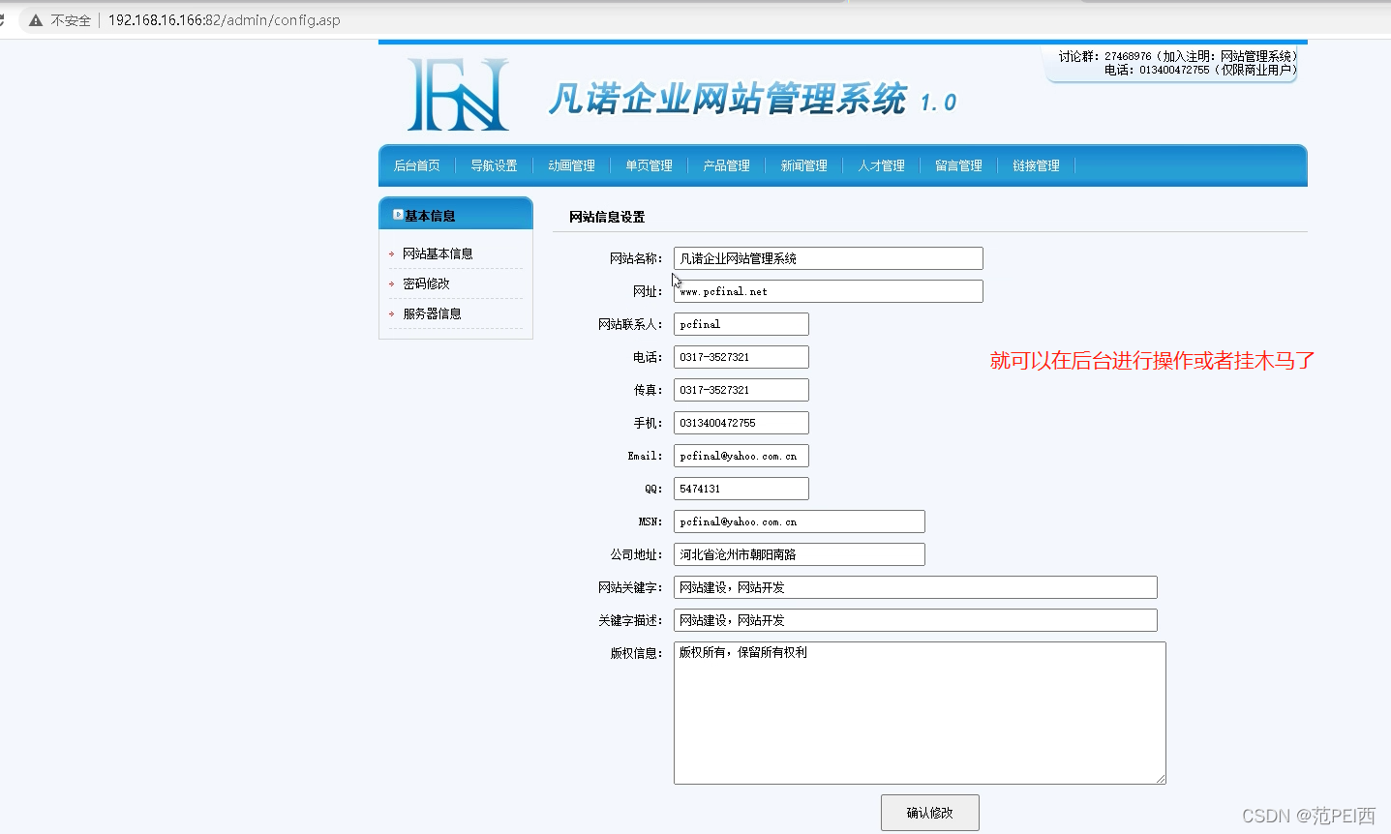
Task: Select 网站基本信息 in the sidebar
Action: tap(438, 253)
